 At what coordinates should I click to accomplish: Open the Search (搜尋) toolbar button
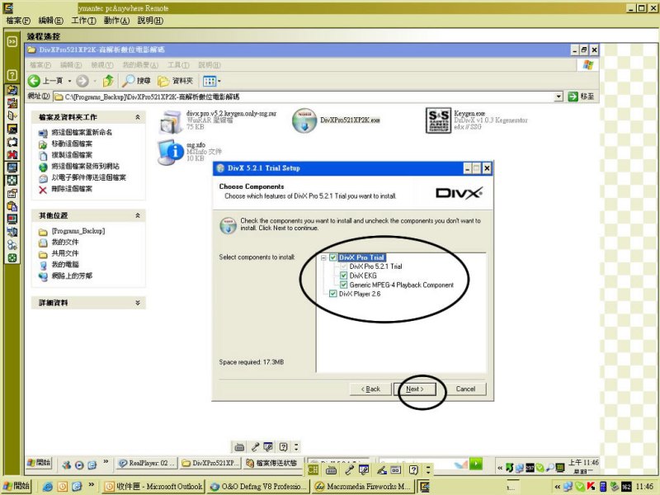[136, 80]
